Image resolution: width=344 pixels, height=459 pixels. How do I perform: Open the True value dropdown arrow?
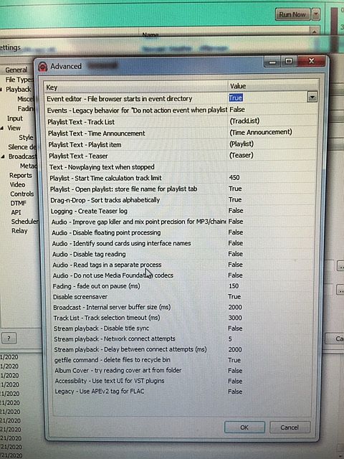tap(312, 97)
